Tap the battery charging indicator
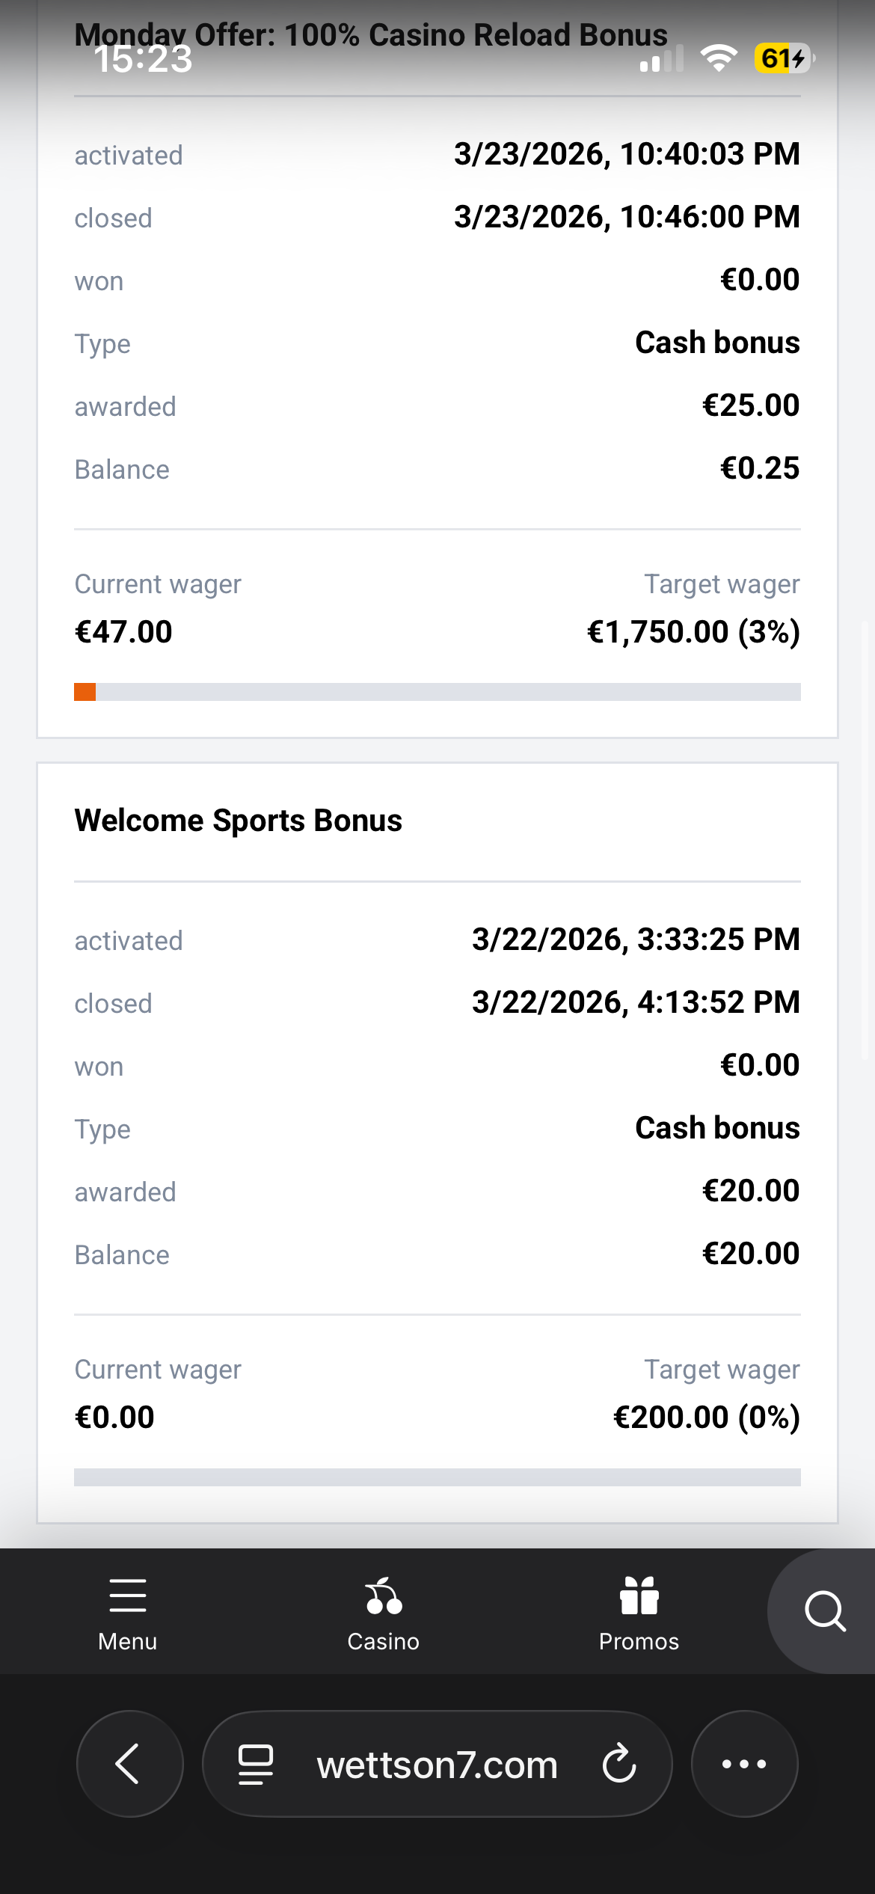 (x=783, y=58)
